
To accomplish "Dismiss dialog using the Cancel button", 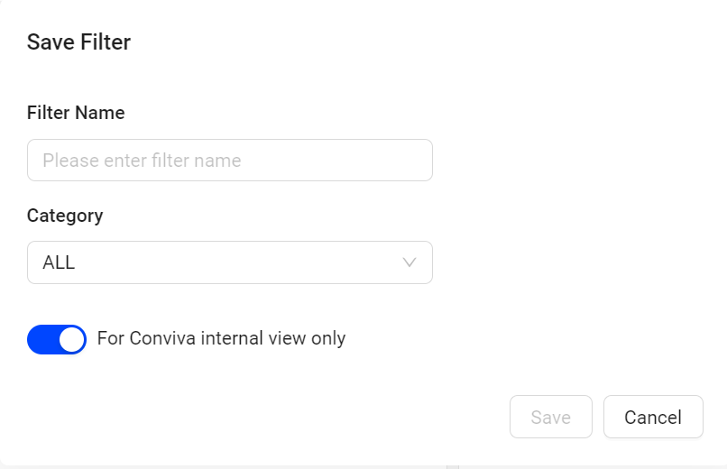I will (x=653, y=417).
